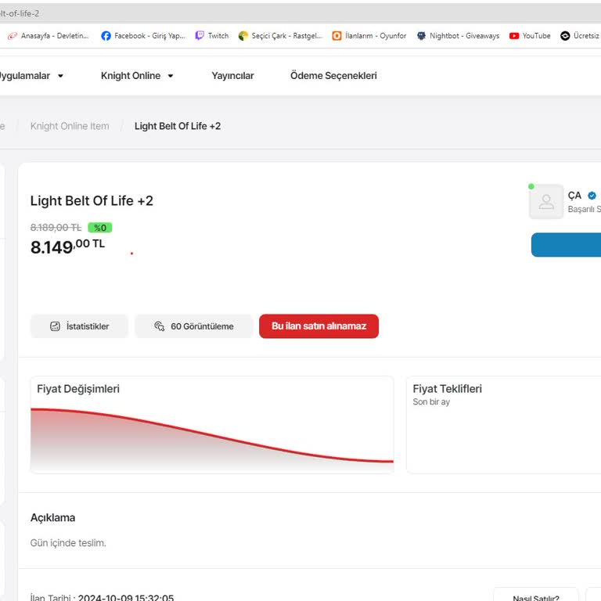Image resolution: width=601 pixels, height=601 pixels.
Task: Click the Fiyat Değişimleri heading
Action: pyautogui.click(x=78, y=389)
